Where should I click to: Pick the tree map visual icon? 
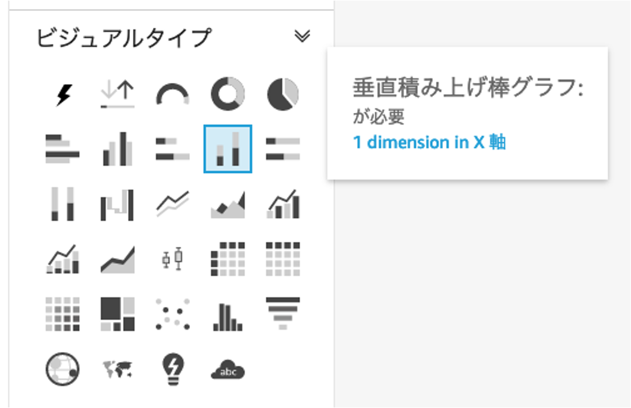point(118,314)
